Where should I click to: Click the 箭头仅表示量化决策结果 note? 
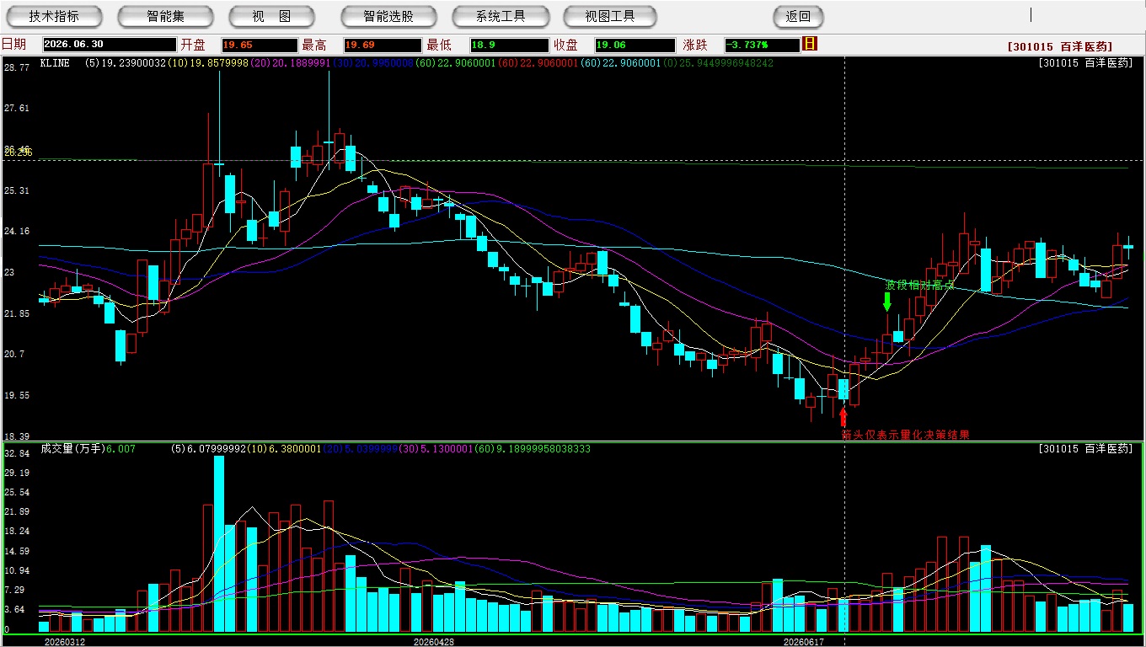click(905, 435)
